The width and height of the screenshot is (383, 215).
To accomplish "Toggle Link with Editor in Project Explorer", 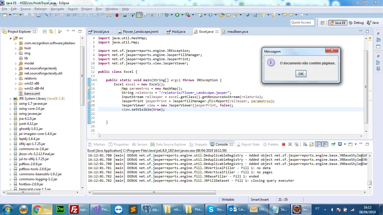I will 51,32.
